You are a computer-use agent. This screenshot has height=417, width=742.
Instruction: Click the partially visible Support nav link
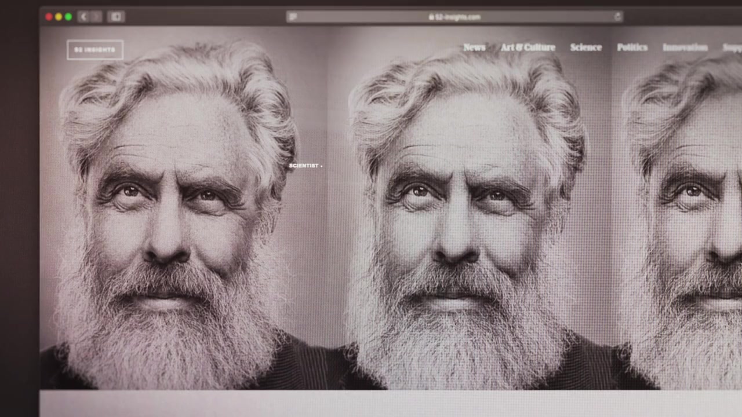coord(732,47)
